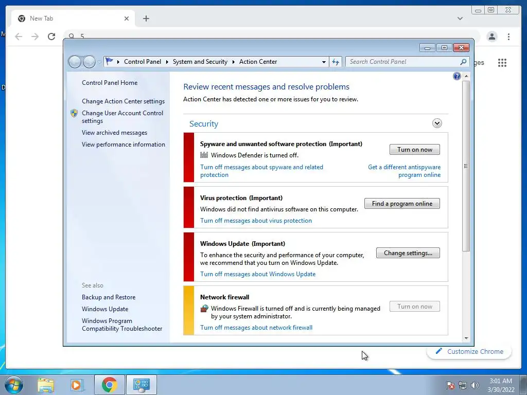
Task: Open the address bar history dropdown arrow
Action: point(324,62)
